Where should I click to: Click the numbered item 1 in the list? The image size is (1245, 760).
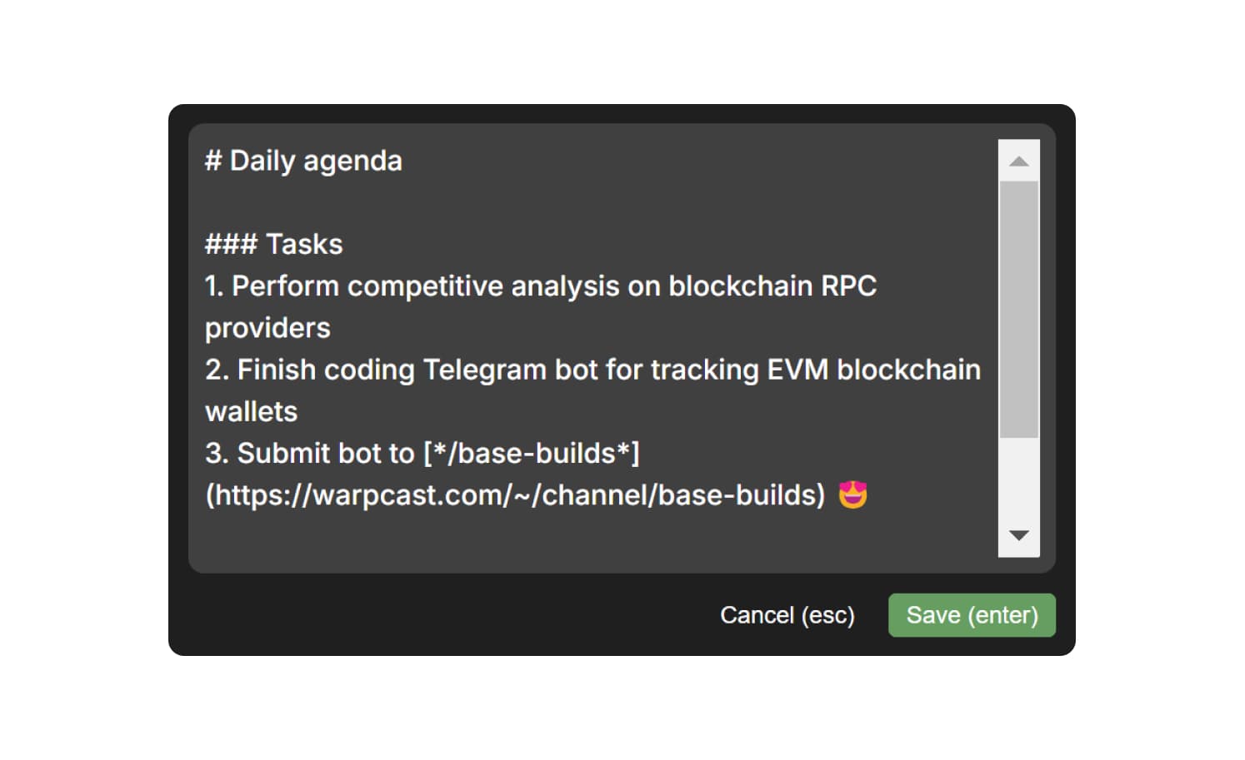[213, 286]
